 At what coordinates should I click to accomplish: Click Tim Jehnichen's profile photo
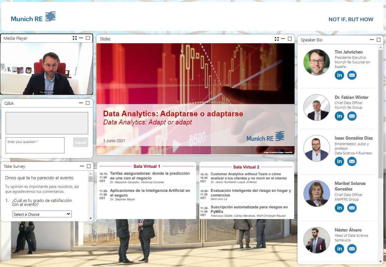(317, 62)
